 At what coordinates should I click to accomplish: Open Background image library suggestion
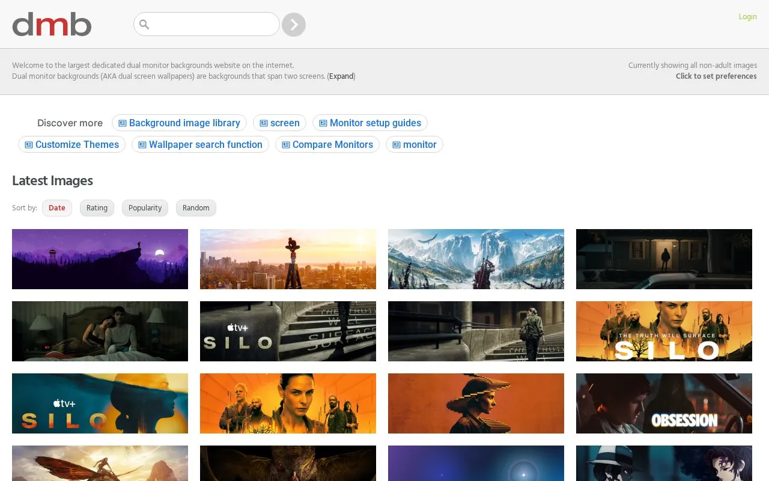[179, 123]
